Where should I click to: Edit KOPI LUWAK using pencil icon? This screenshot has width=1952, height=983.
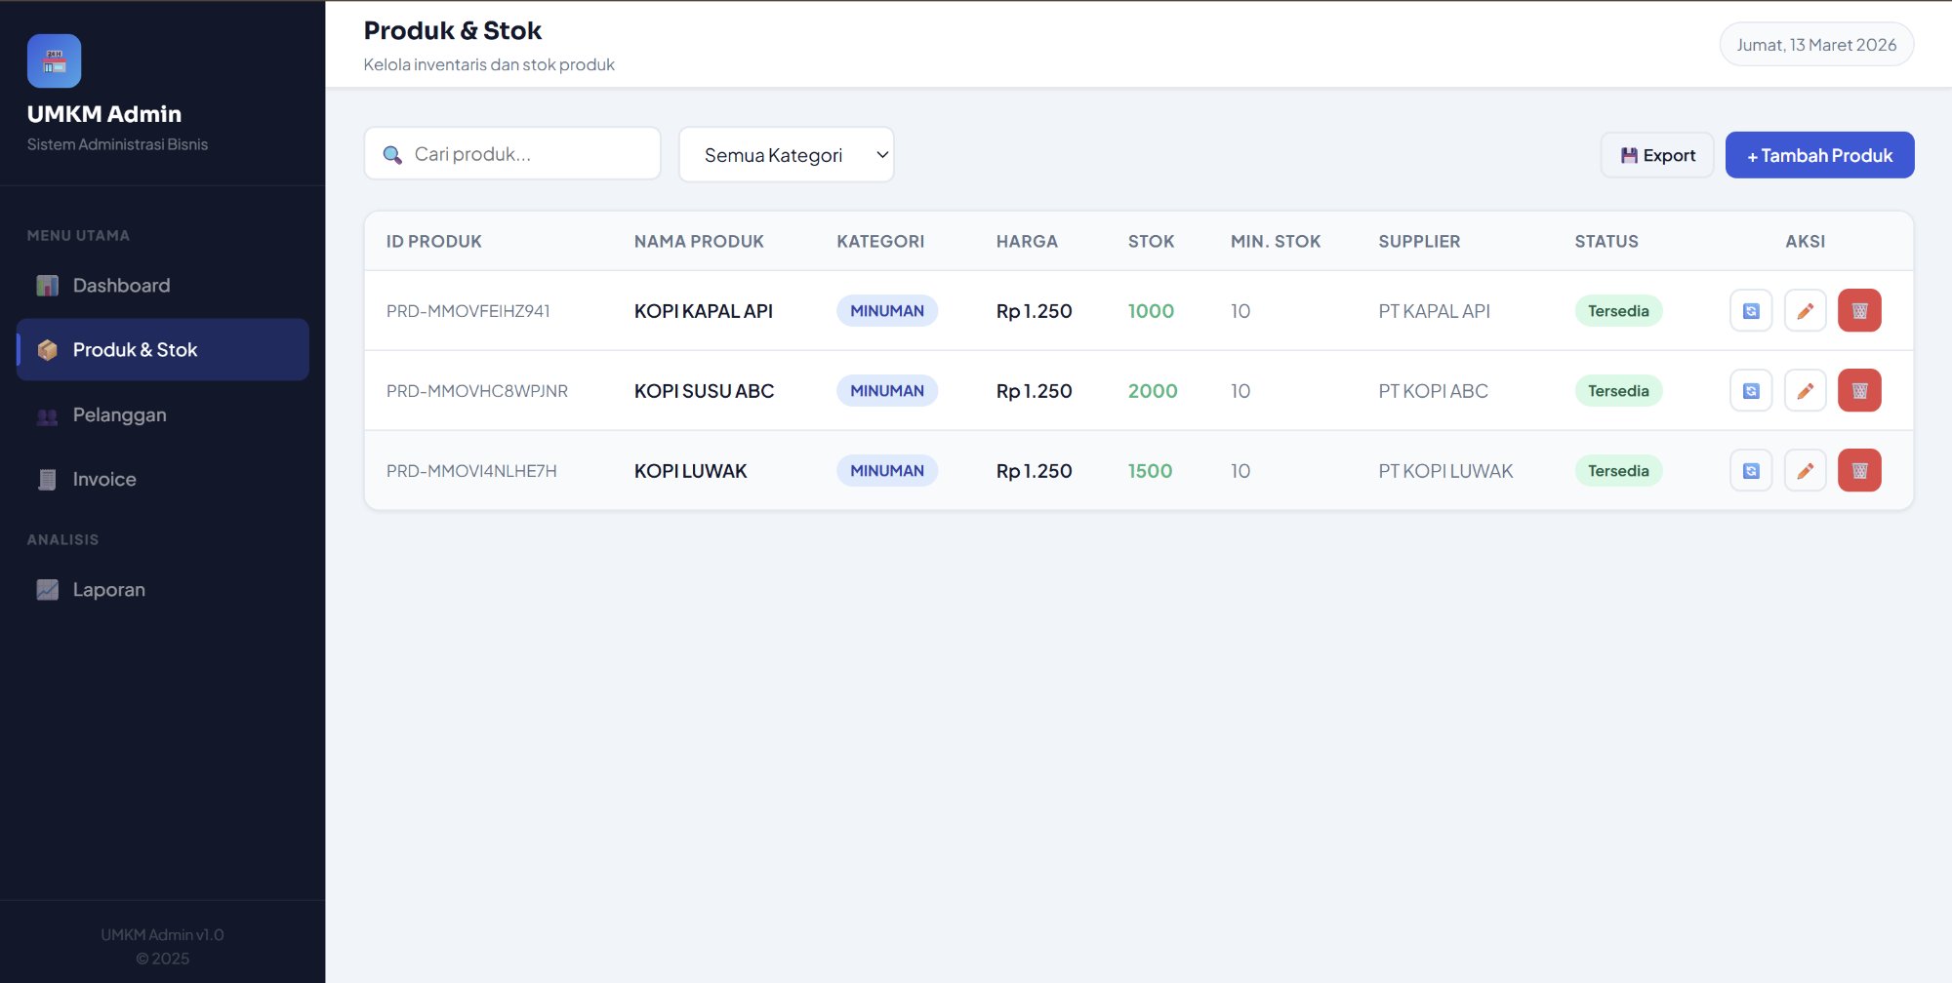(x=1805, y=471)
